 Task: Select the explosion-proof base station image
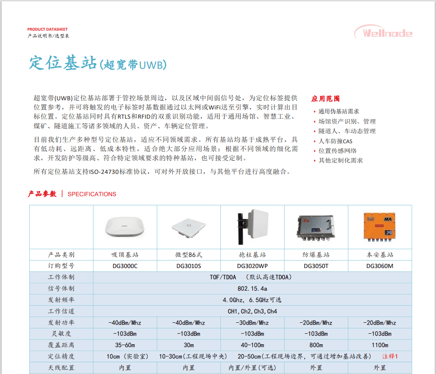(x=316, y=228)
